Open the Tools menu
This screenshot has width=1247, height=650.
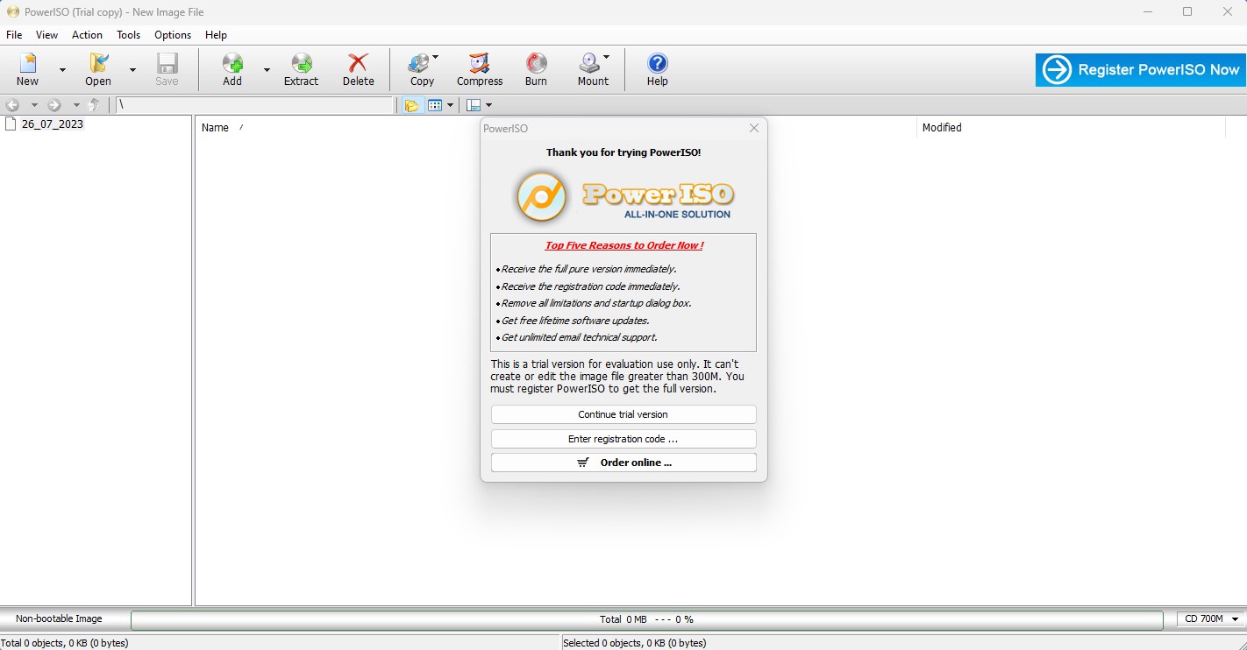coord(128,35)
